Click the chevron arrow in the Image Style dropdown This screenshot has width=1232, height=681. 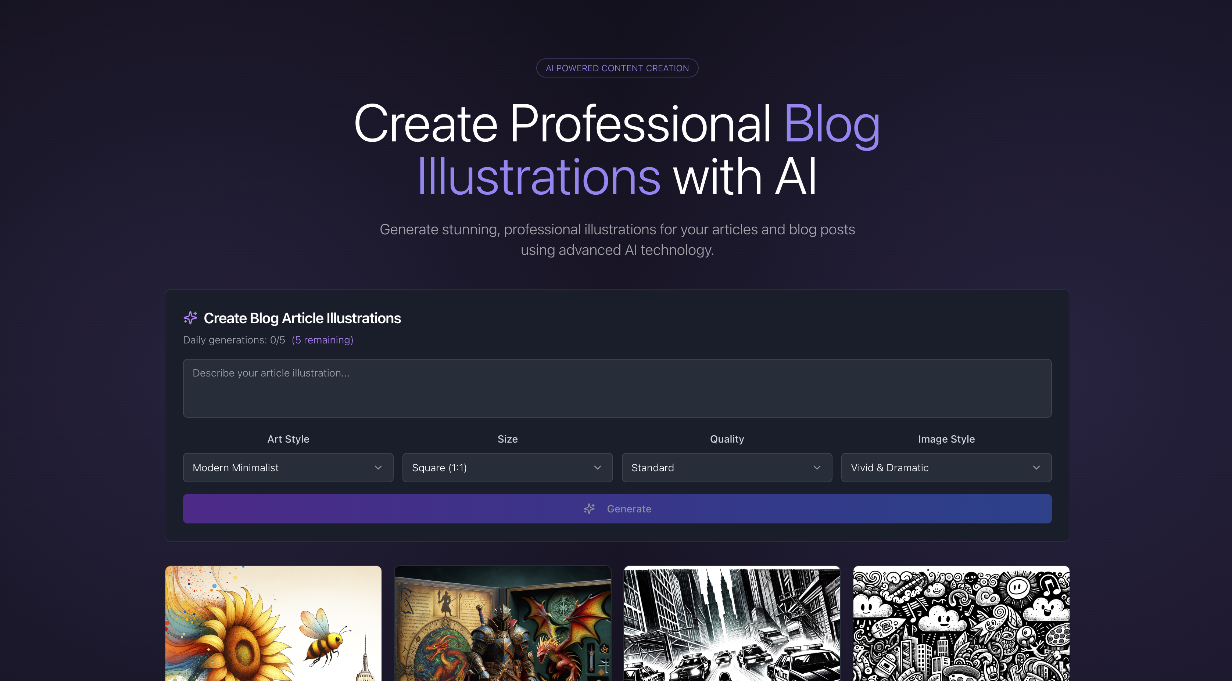pos(1036,467)
